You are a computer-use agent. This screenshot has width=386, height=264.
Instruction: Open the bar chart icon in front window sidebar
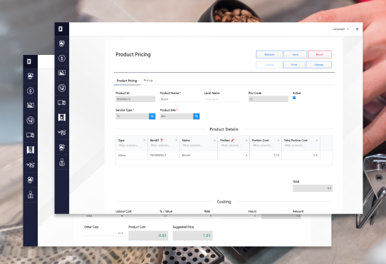(62, 73)
